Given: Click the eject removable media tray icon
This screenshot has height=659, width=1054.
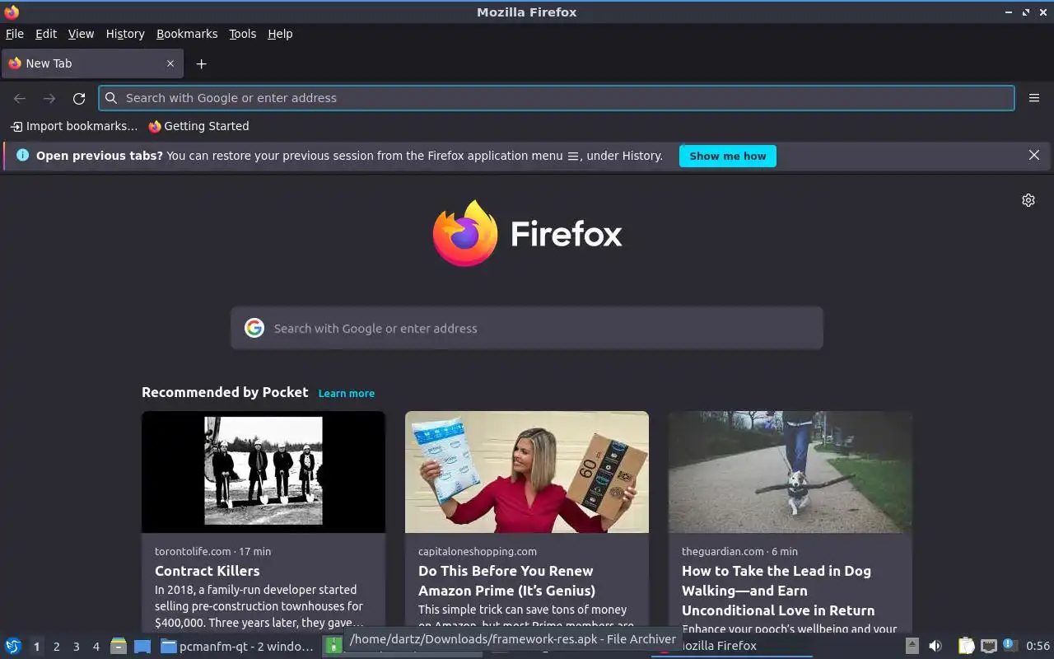Looking at the screenshot, I should [912, 646].
